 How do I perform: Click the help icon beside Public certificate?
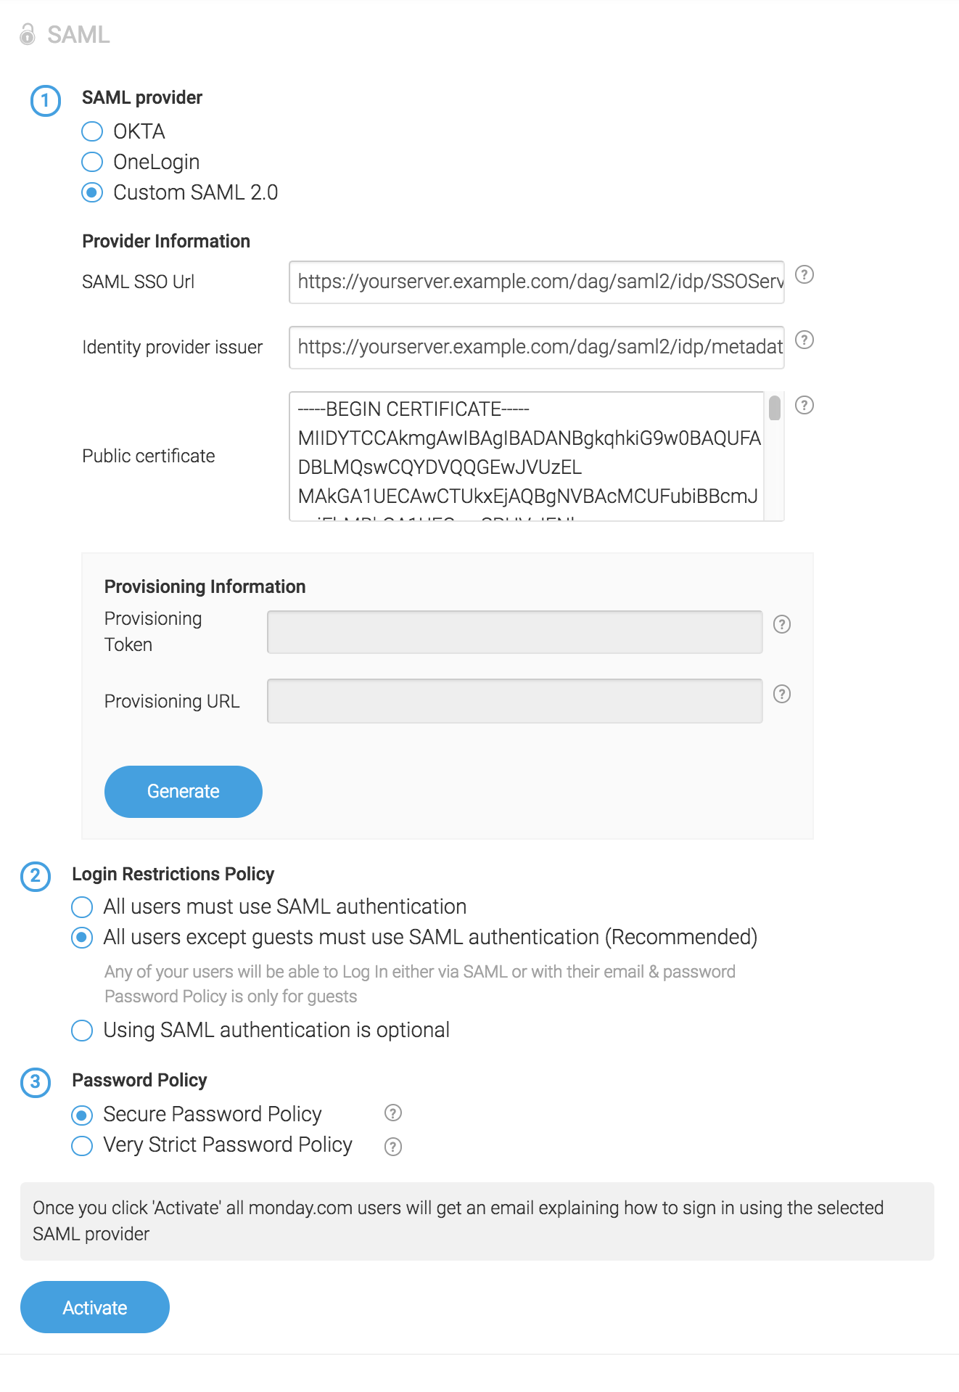(x=804, y=404)
